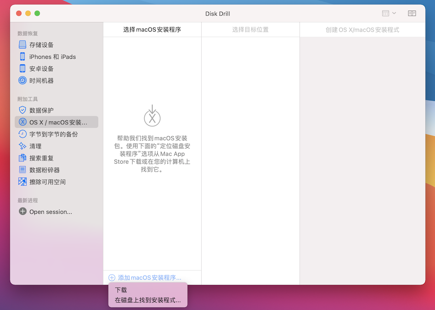Image resolution: width=435 pixels, height=310 pixels.
Task: Click the 清理 cleanup sparkle icon
Action: 23,146
